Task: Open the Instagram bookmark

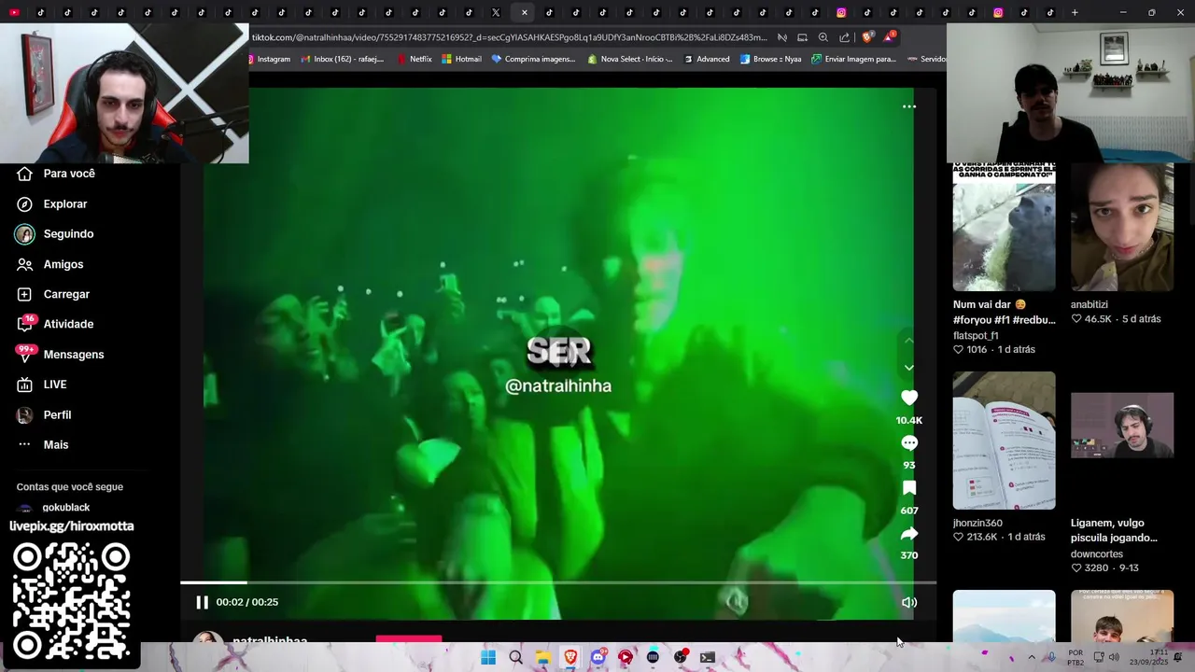Action: pos(270,59)
